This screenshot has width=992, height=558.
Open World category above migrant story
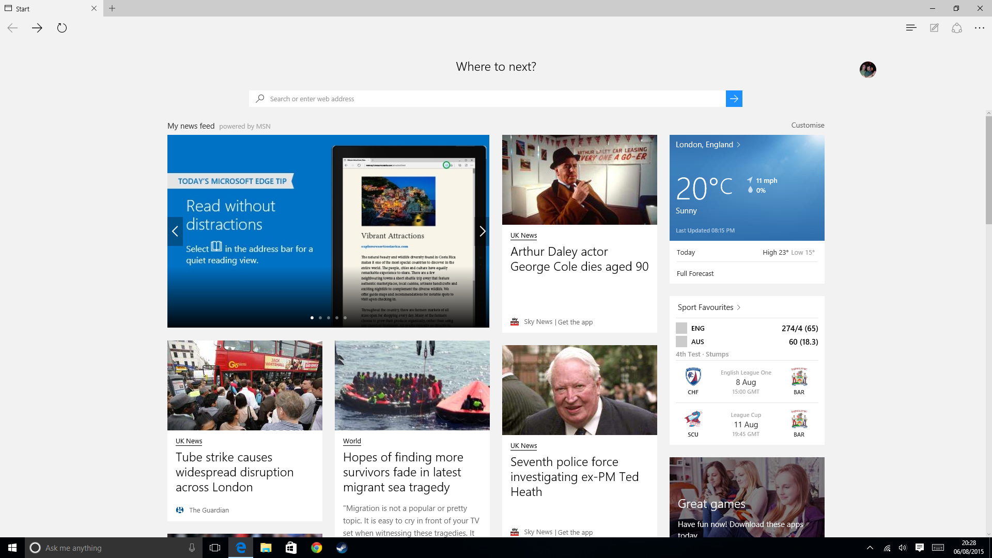pos(352,441)
